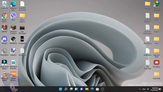Open Task View on the taskbar
This screenshot has width=163, height=92.
71,89
